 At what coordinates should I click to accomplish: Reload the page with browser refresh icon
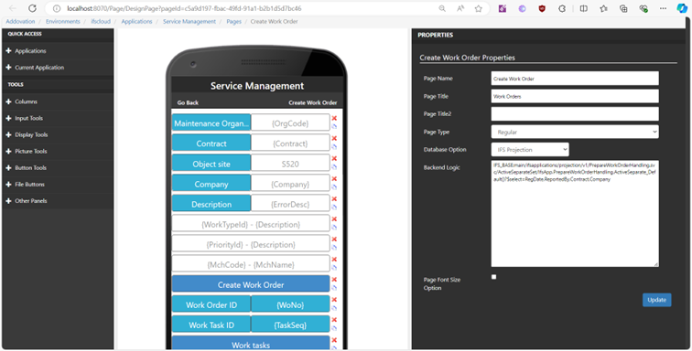32,8
